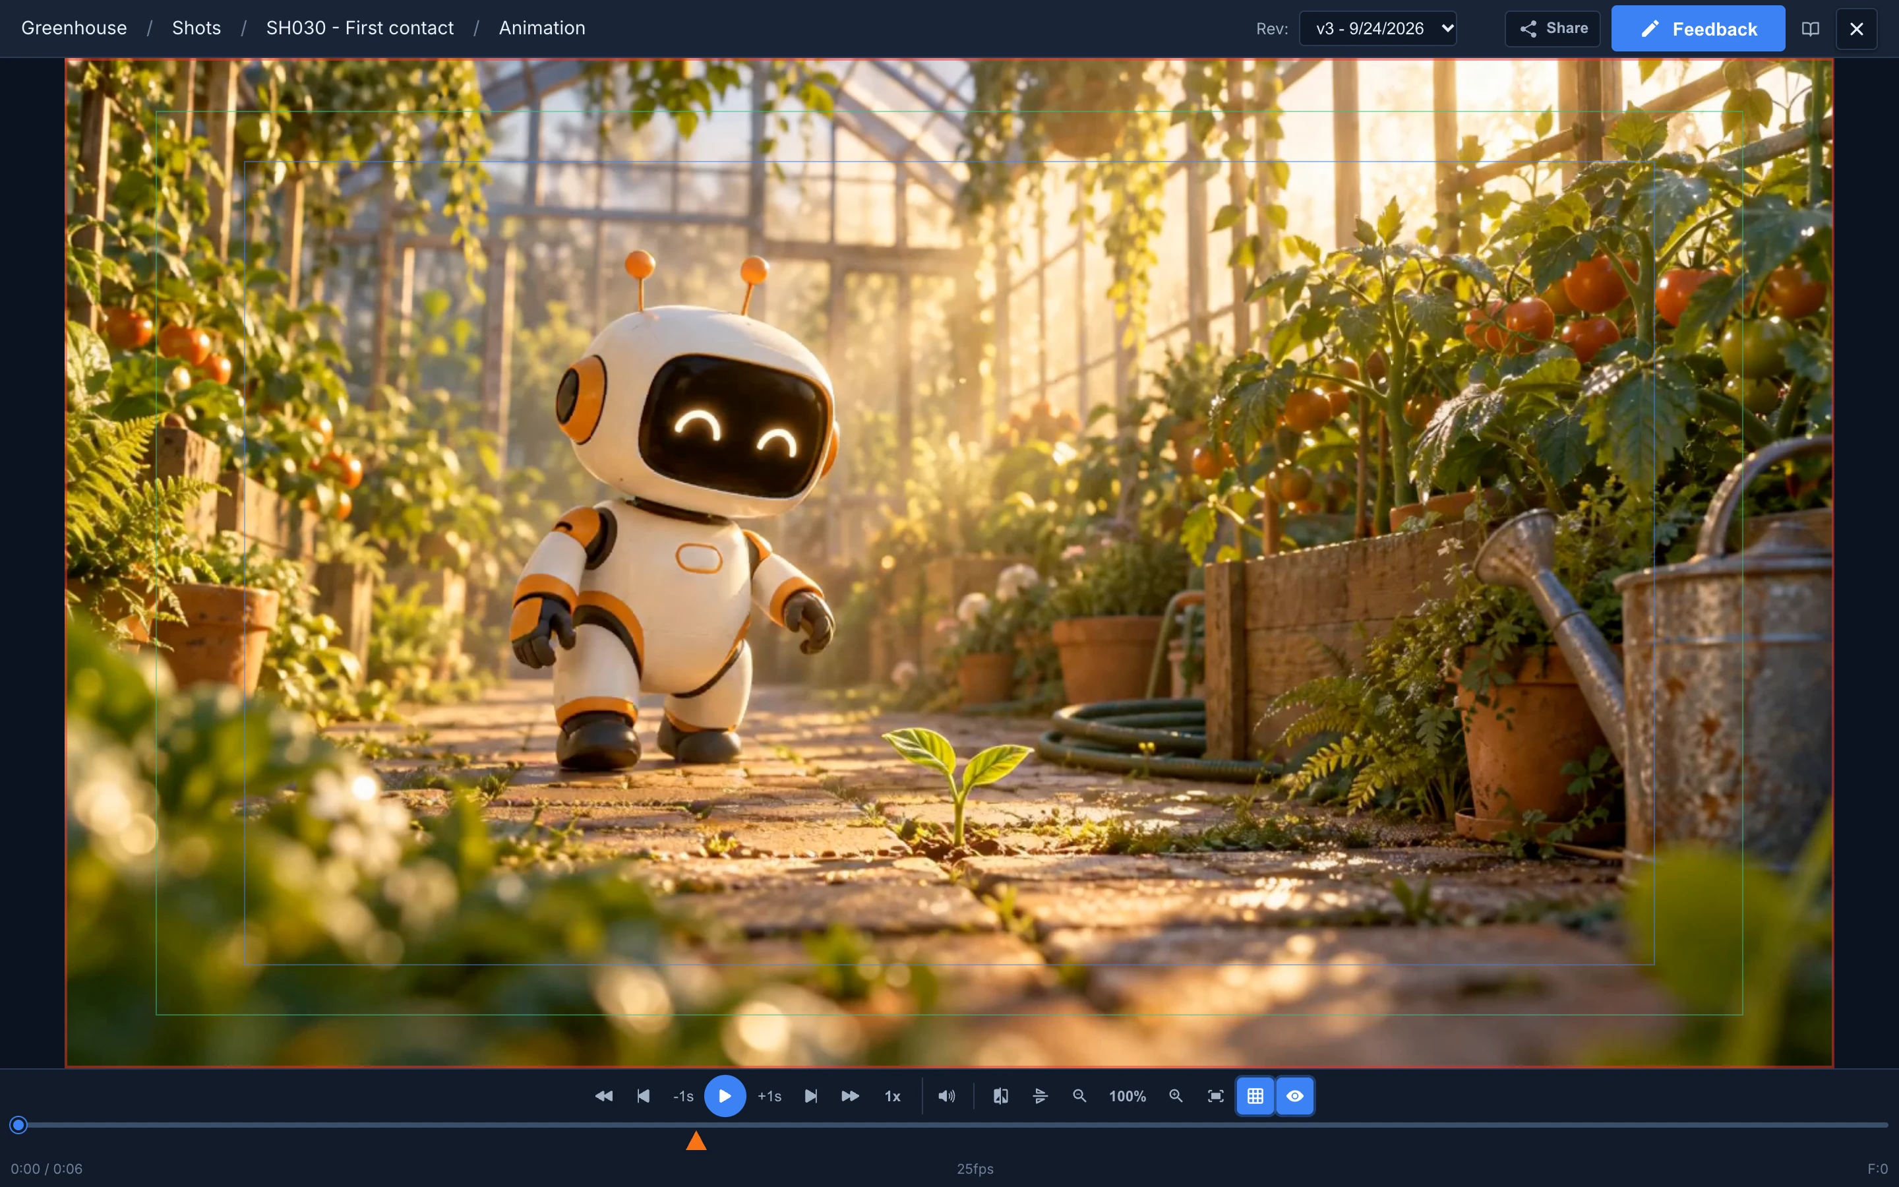Zoom out with the minus magnifier
This screenshot has height=1187, width=1899.
[1080, 1096]
